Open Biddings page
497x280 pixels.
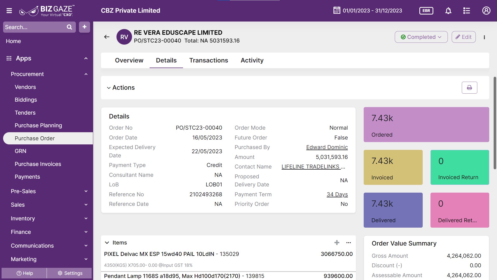coord(26,100)
